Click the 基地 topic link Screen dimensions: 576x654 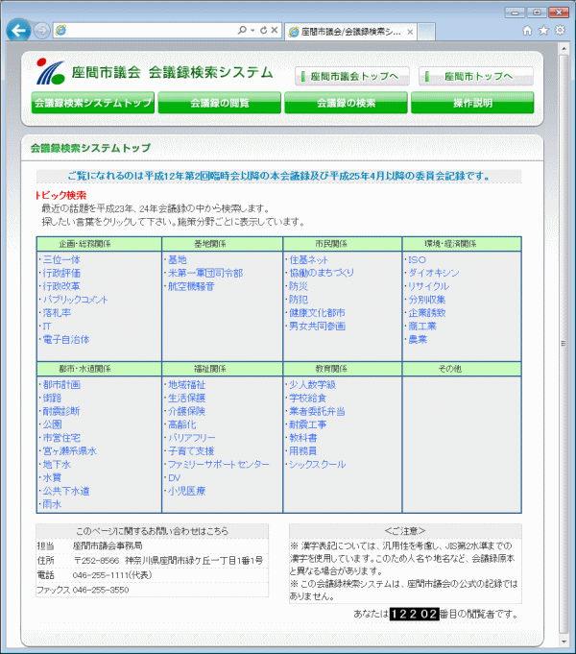[x=178, y=259]
